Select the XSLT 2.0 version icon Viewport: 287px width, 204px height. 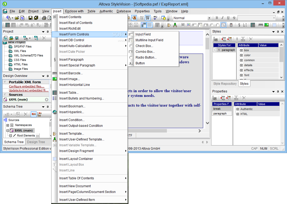147,18
